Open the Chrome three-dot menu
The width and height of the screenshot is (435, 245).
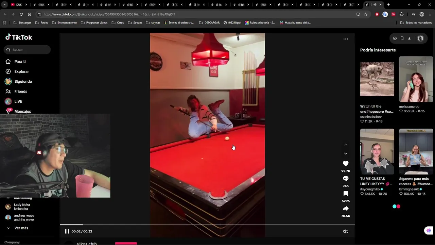coord(430,14)
